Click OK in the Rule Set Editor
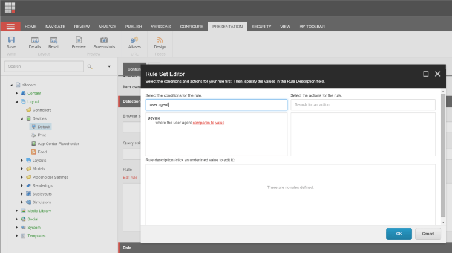The height and width of the screenshot is (253, 452). click(399, 234)
